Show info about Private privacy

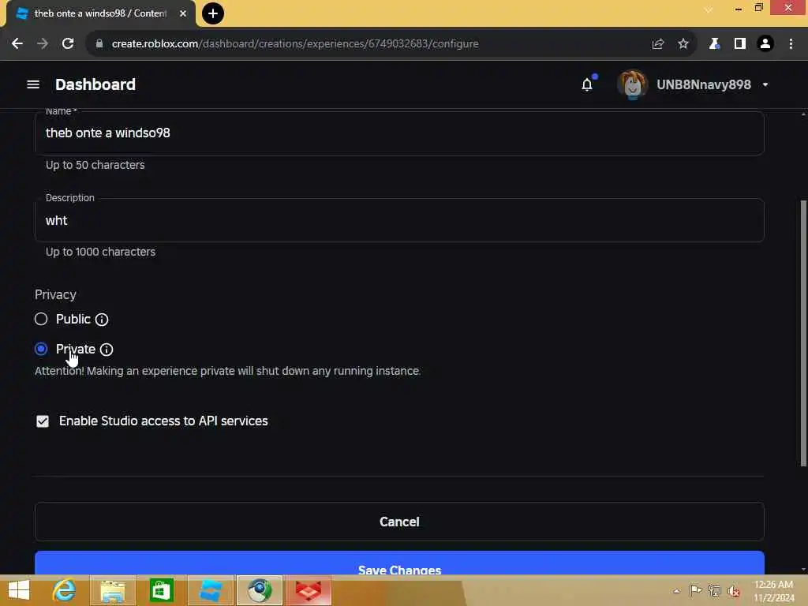pos(107,350)
